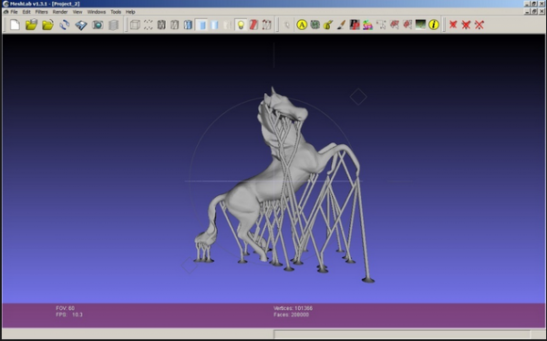
Task: Open the PickPoints PP tool
Action: pos(355,25)
